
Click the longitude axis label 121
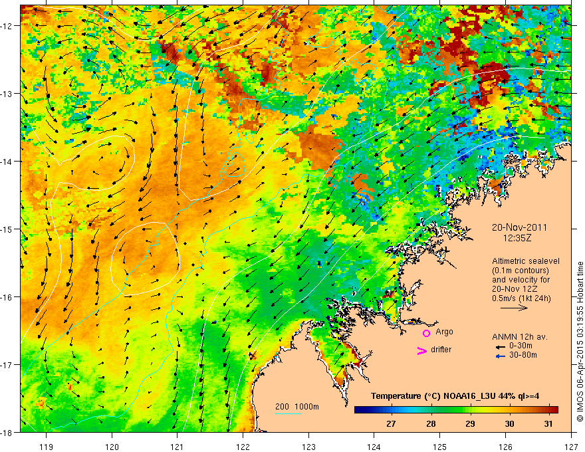(x=177, y=447)
